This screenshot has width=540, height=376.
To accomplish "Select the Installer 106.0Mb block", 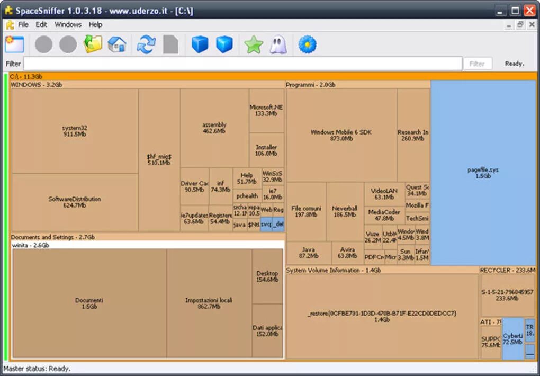I will [266, 150].
